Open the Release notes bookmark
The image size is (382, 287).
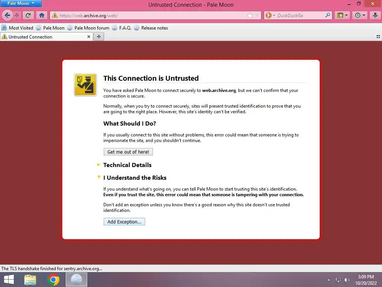151,28
